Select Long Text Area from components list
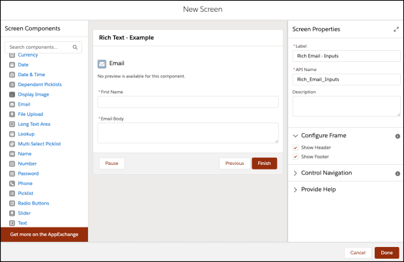 click(34, 124)
